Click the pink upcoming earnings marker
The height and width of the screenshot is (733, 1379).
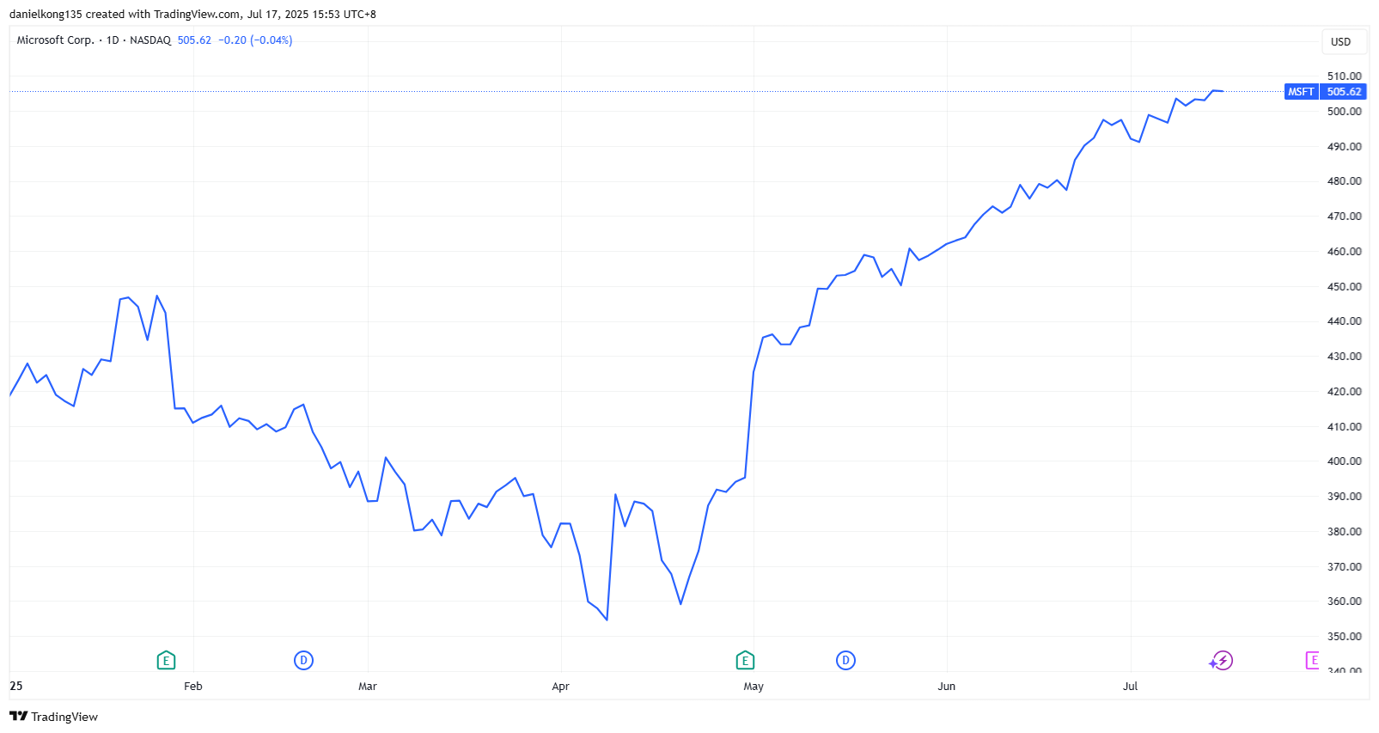click(x=1312, y=660)
